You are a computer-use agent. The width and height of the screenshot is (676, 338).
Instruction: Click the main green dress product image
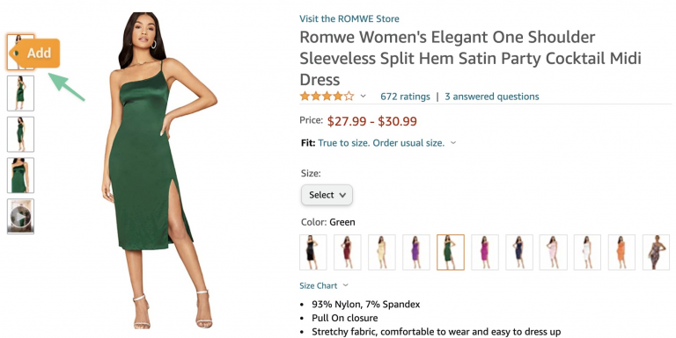click(x=159, y=170)
